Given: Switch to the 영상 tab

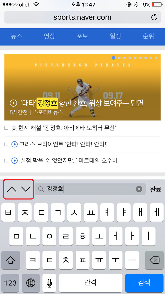Looking at the screenshot, I should pos(49,36).
